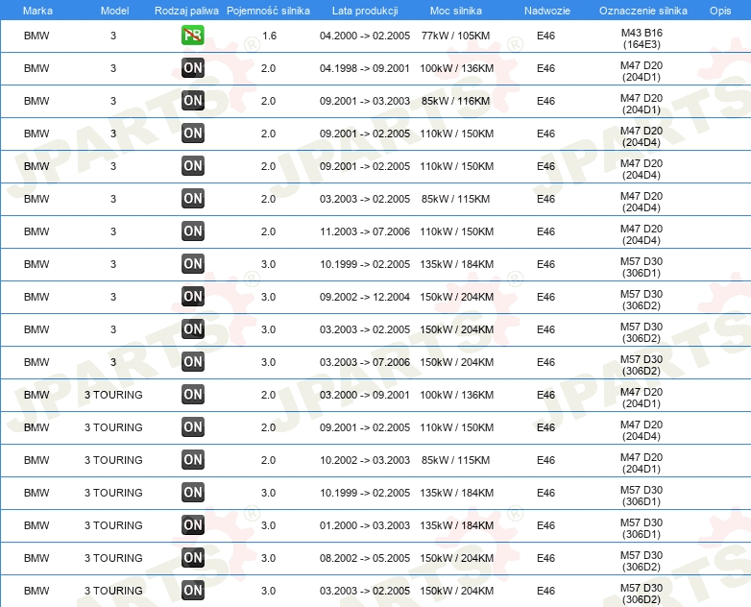
Task: Select the 1.6 engine capacity cell
Action: coord(269,36)
